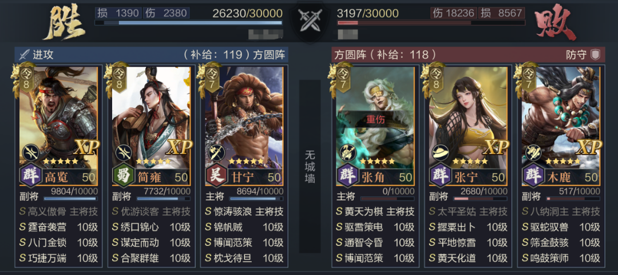This screenshot has height=275, width=618.
Task: Click the attack sword icon beside 进攻
Action: click(x=24, y=55)
